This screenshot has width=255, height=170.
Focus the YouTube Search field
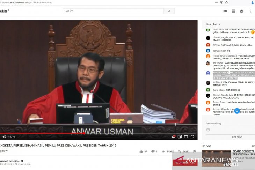113,11
